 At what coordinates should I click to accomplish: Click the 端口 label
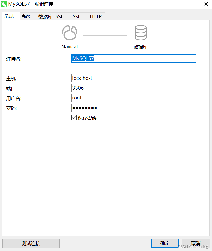(11, 89)
